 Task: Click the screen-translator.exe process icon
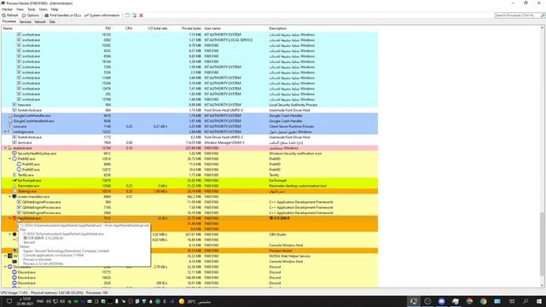pos(15,197)
